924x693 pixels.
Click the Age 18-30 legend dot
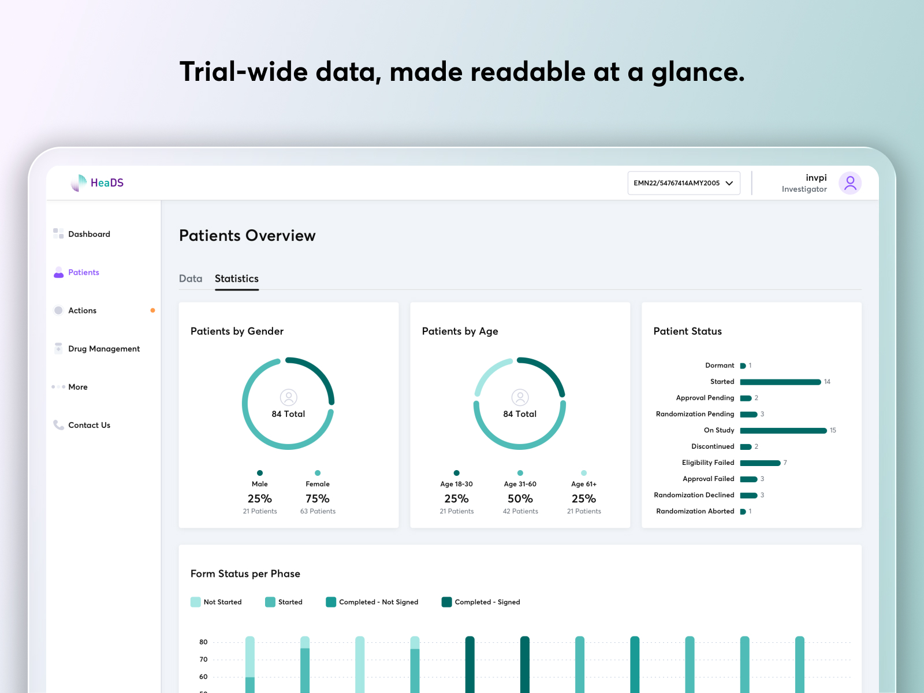click(x=457, y=473)
